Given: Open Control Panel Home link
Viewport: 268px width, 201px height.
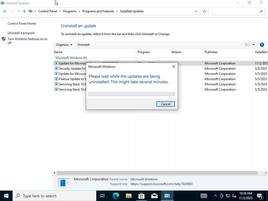Looking at the screenshot, I should 22,24.
